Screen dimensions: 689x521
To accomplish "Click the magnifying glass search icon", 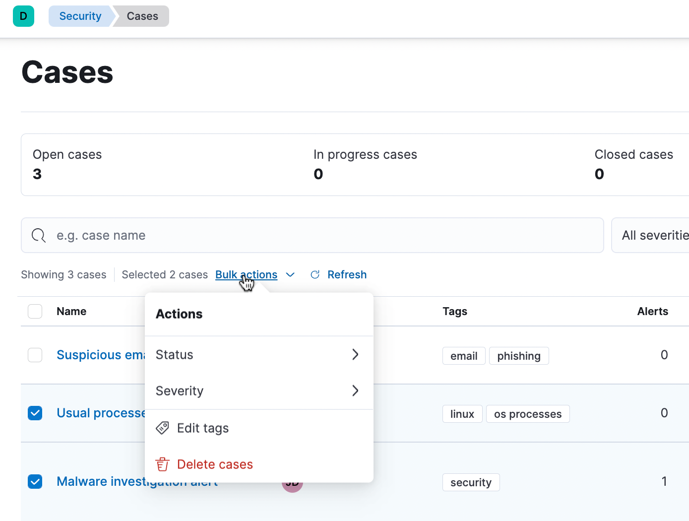I will pyautogui.click(x=38, y=235).
